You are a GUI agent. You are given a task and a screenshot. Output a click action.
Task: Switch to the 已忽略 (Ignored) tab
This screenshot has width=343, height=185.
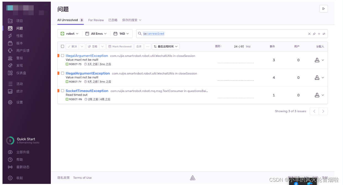113,20
